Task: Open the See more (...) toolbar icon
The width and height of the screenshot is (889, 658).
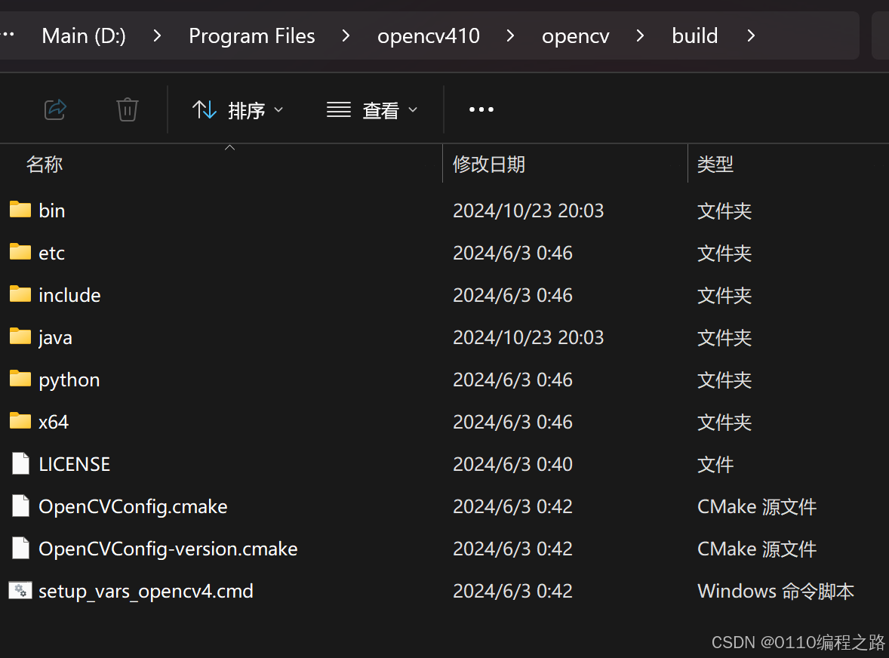Action: click(x=481, y=109)
